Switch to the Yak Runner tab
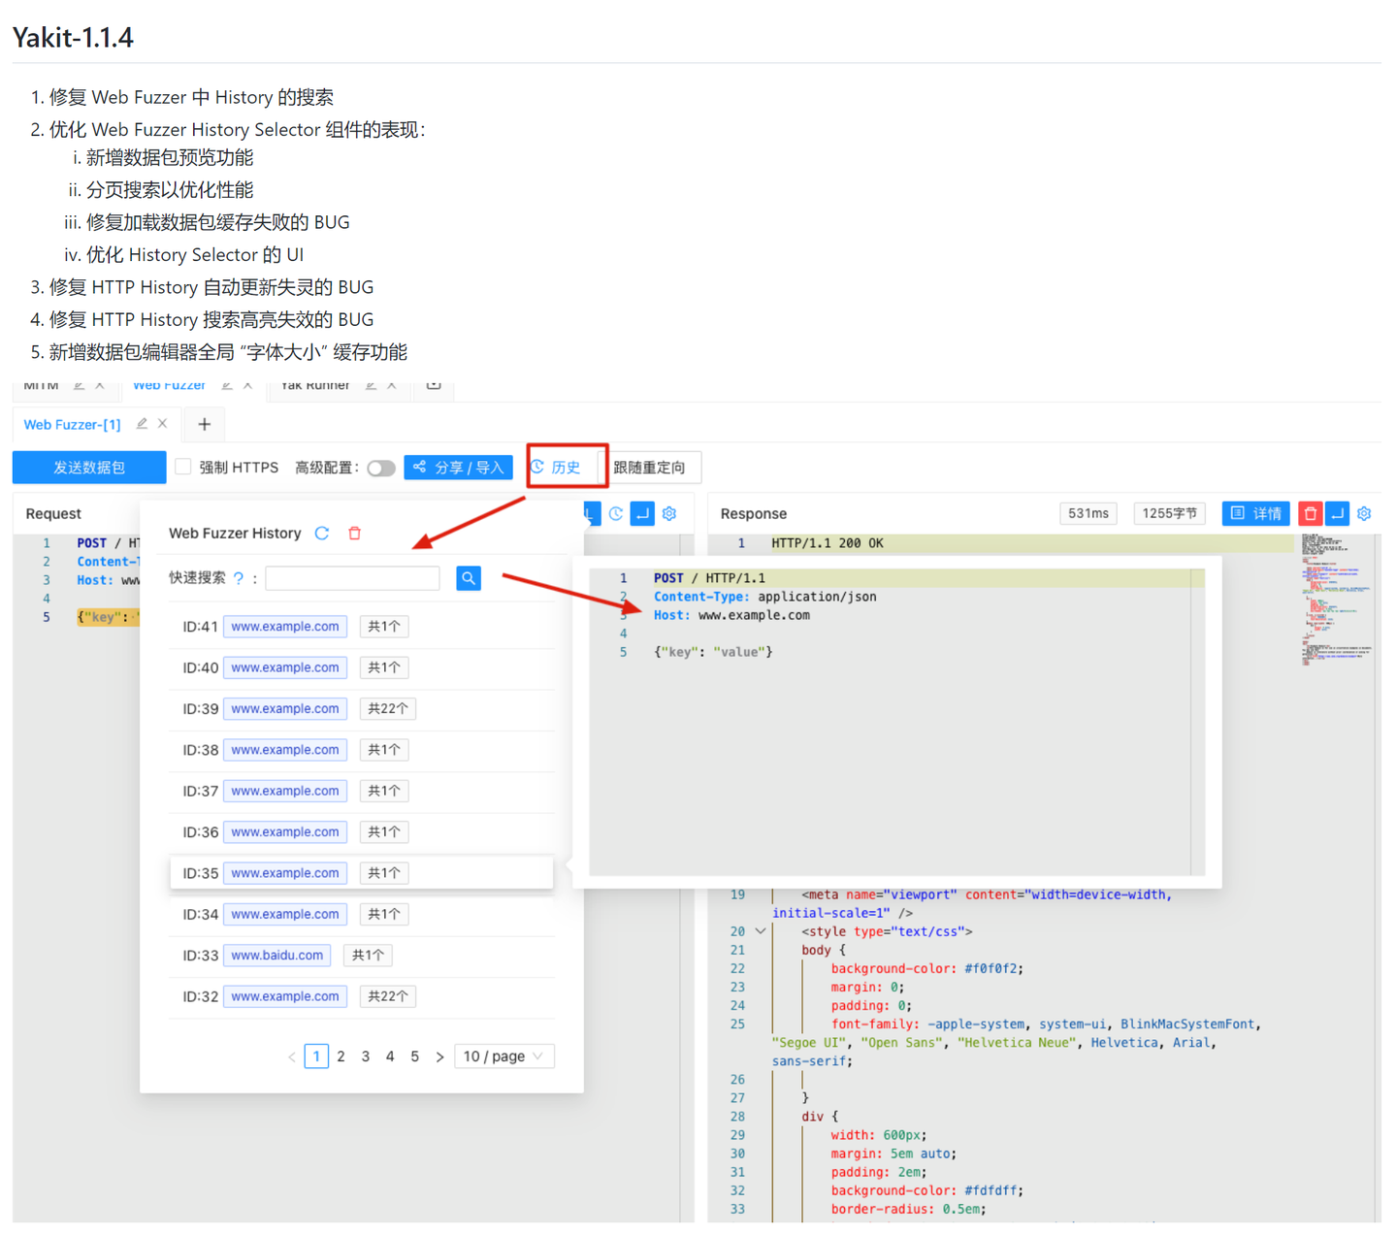The image size is (1397, 1235). (x=313, y=385)
